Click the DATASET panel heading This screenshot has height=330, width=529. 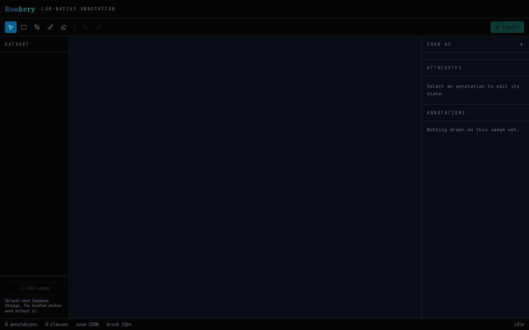[x=17, y=45]
